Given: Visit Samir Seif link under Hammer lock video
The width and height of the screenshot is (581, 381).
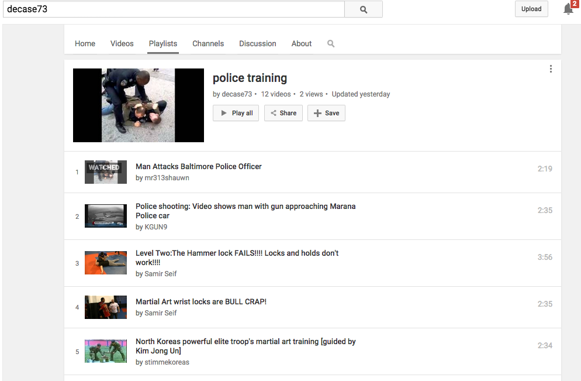Looking at the screenshot, I should point(160,274).
